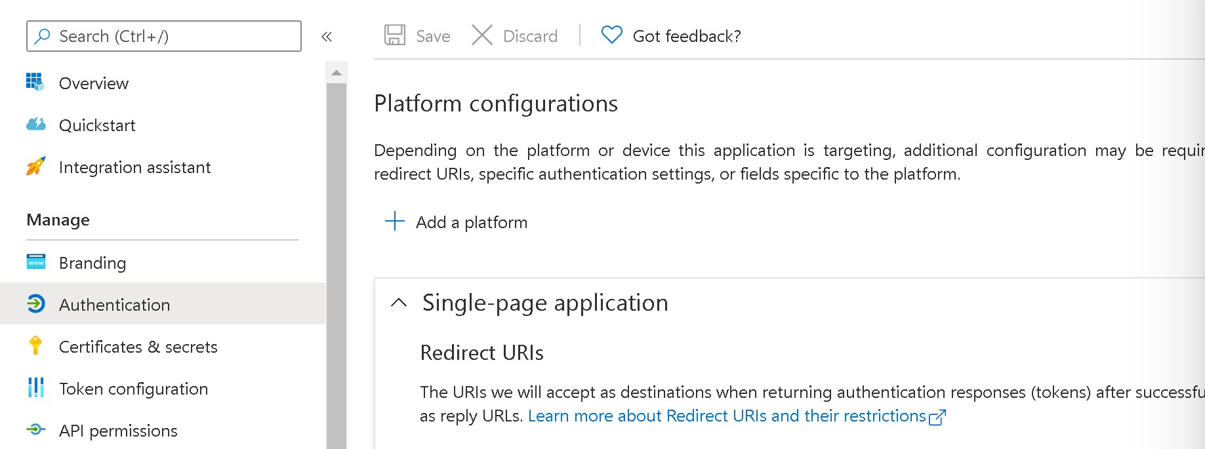Click Add a platform button
This screenshot has height=449, width=1205.
456,222
